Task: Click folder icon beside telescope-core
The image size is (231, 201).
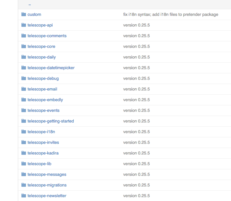Action: [24, 46]
